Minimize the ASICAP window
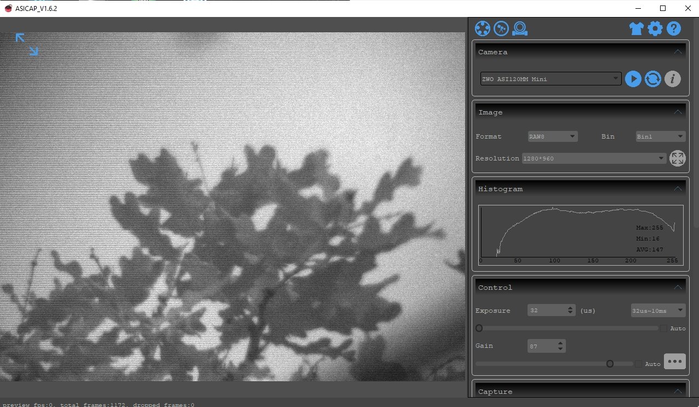Viewport: 699px width, 407px height. pyautogui.click(x=639, y=8)
